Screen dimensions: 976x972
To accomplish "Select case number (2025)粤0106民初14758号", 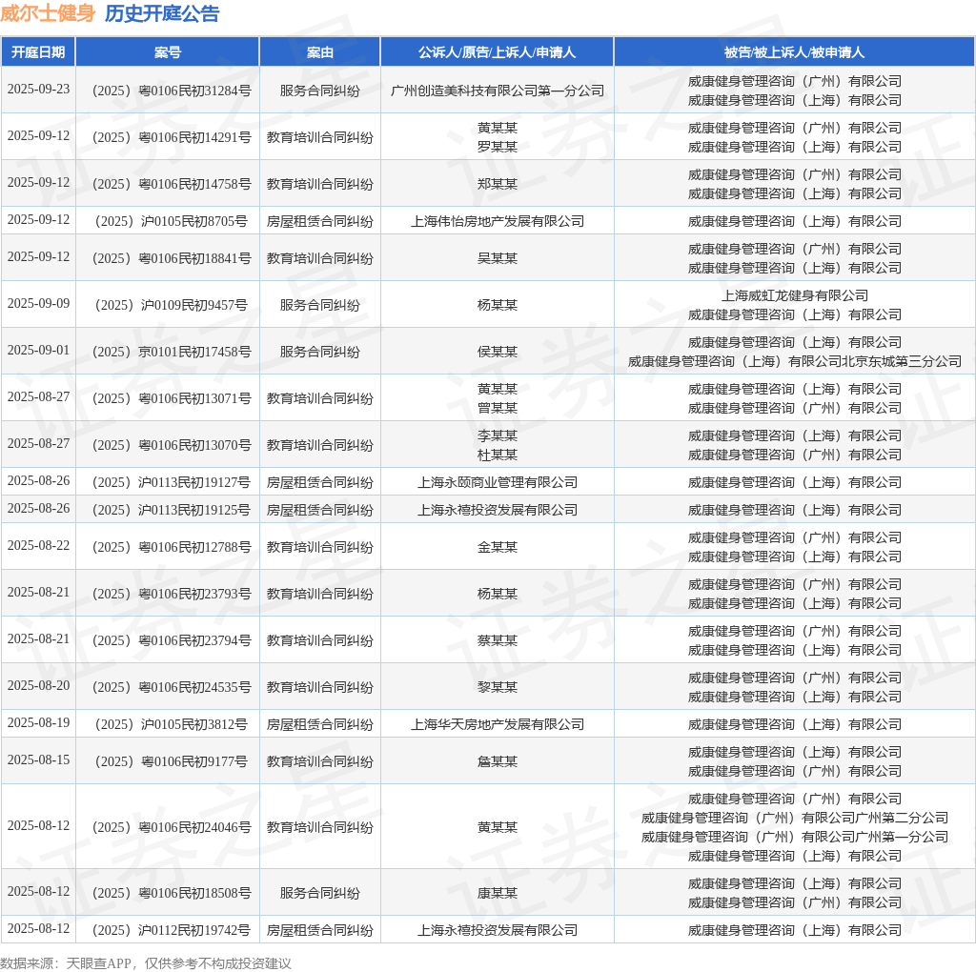I will coord(172,184).
